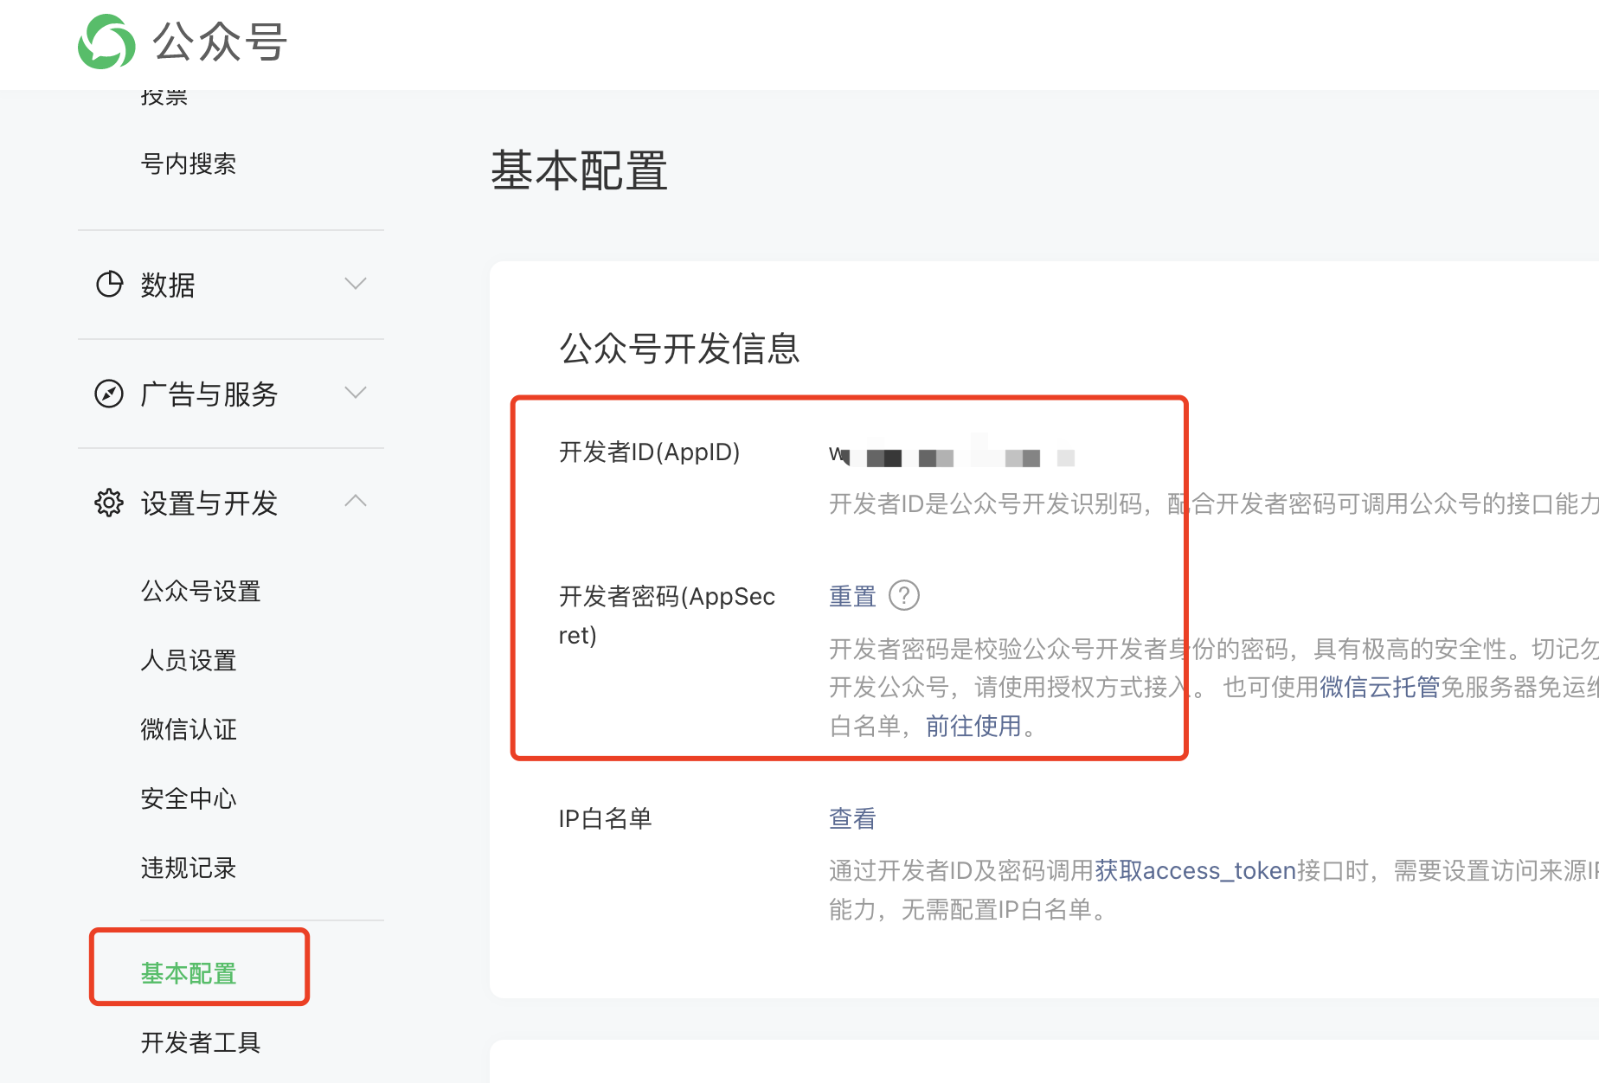Click the 设置与开发 gear icon
Image resolution: width=1599 pixels, height=1083 pixels.
point(109,503)
